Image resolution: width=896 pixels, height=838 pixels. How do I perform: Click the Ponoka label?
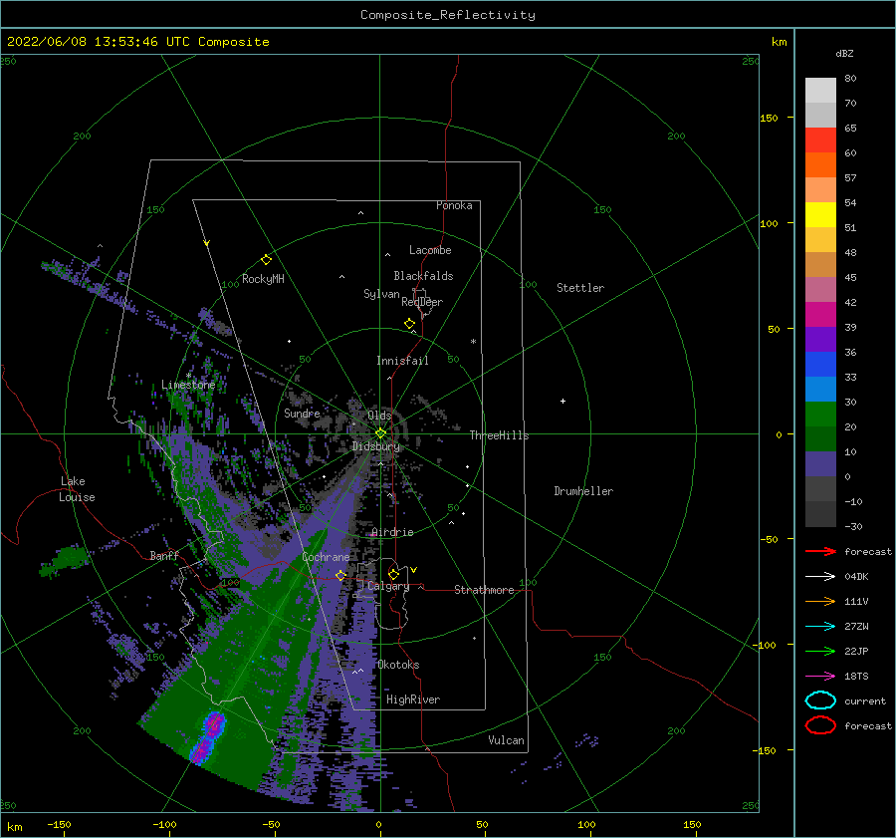pyautogui.click(x=454, y=205)
